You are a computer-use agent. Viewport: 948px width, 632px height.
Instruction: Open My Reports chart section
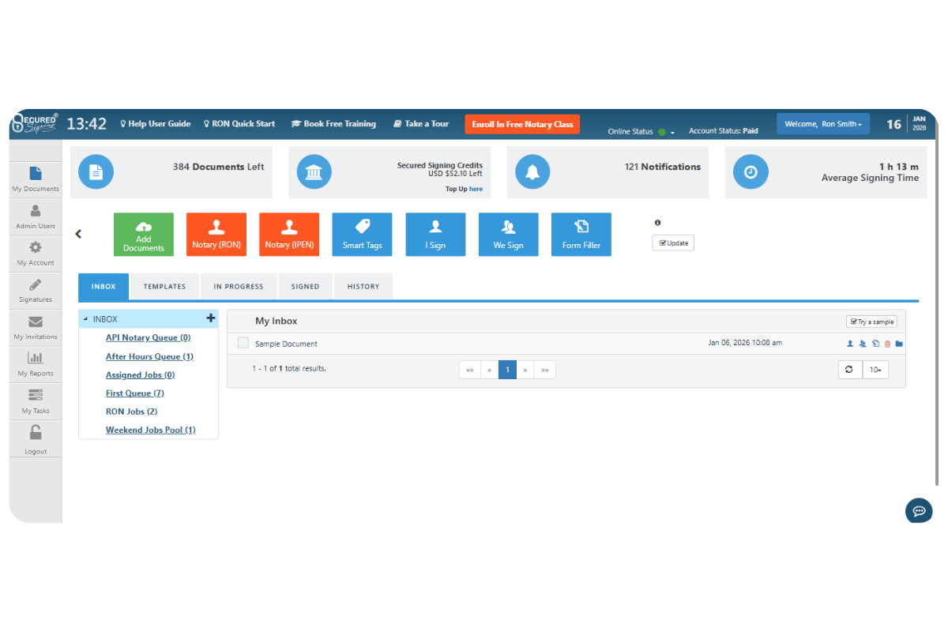36,363
